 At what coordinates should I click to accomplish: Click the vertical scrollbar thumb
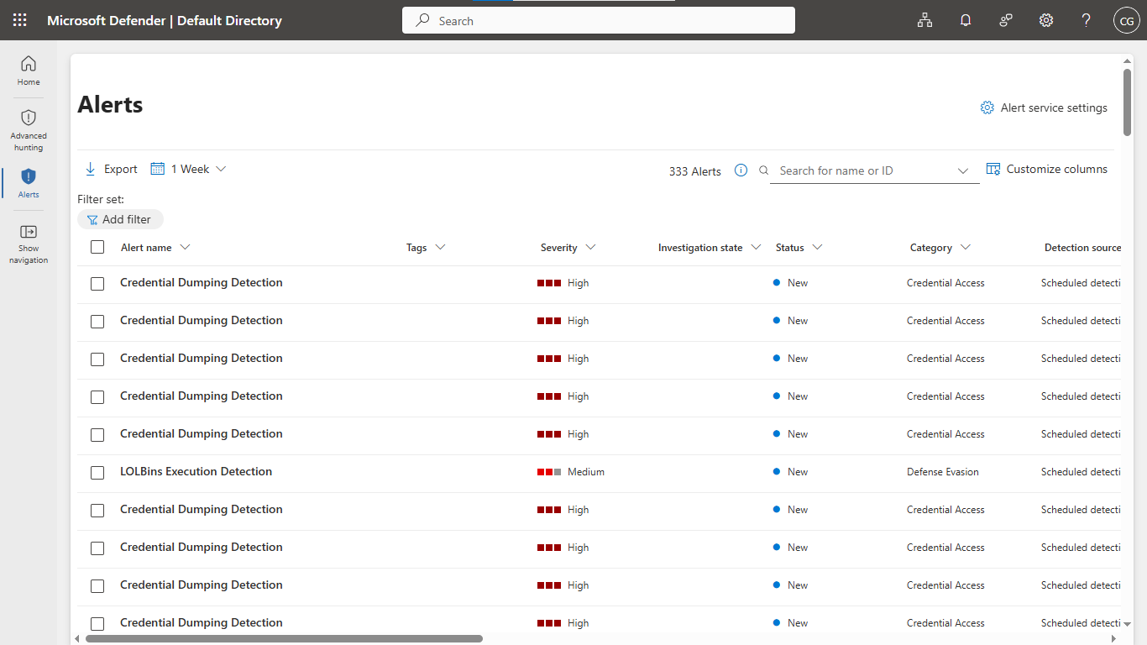tap(1127, 101)
